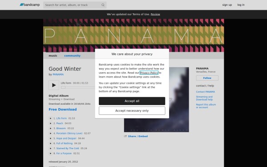The height and width of the screenshot is (167, 267).
Task: Open the Life Form track link
Action: (61, 118)
